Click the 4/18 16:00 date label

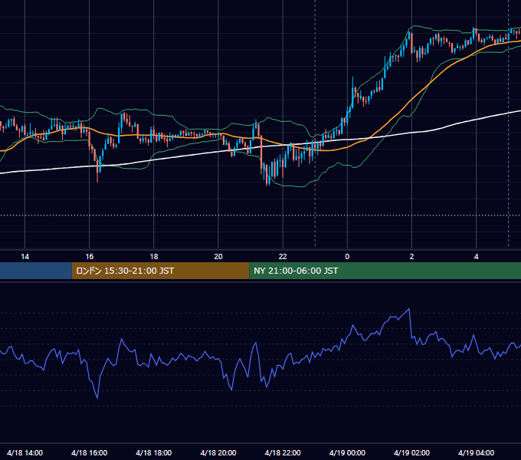90,452
